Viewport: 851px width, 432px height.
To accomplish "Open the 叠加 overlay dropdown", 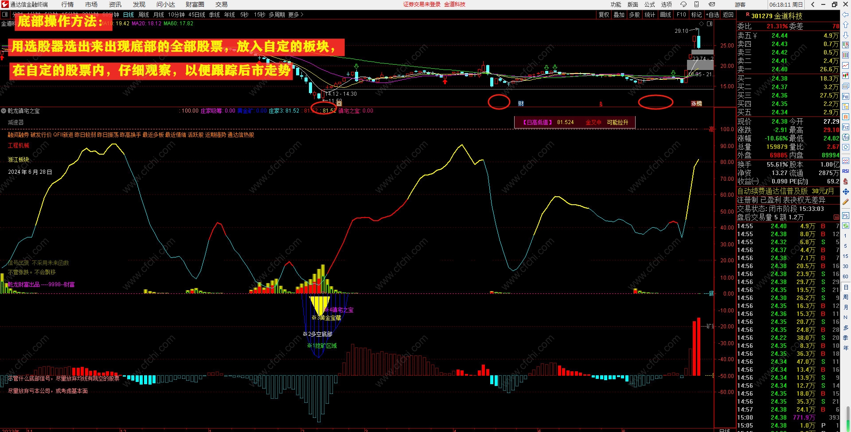I will point(619,15).
